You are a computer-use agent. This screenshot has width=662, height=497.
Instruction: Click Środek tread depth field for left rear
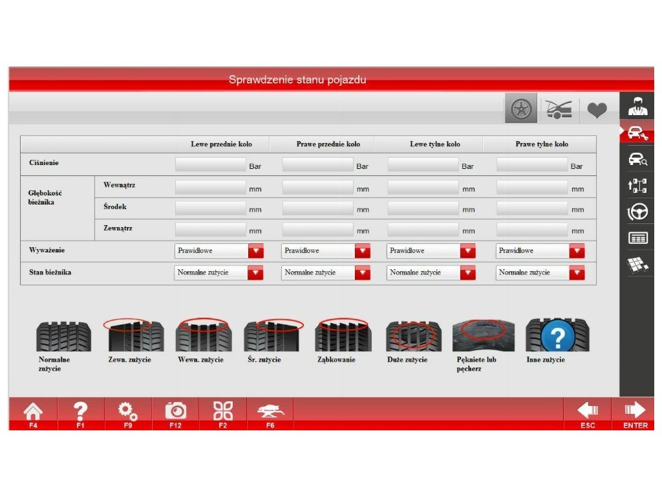point(423,208)
